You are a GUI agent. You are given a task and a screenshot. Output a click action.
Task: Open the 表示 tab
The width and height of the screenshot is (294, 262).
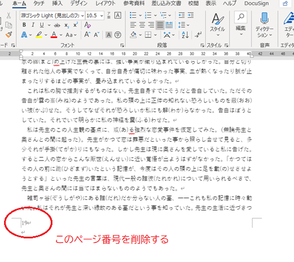coord(211,3)
